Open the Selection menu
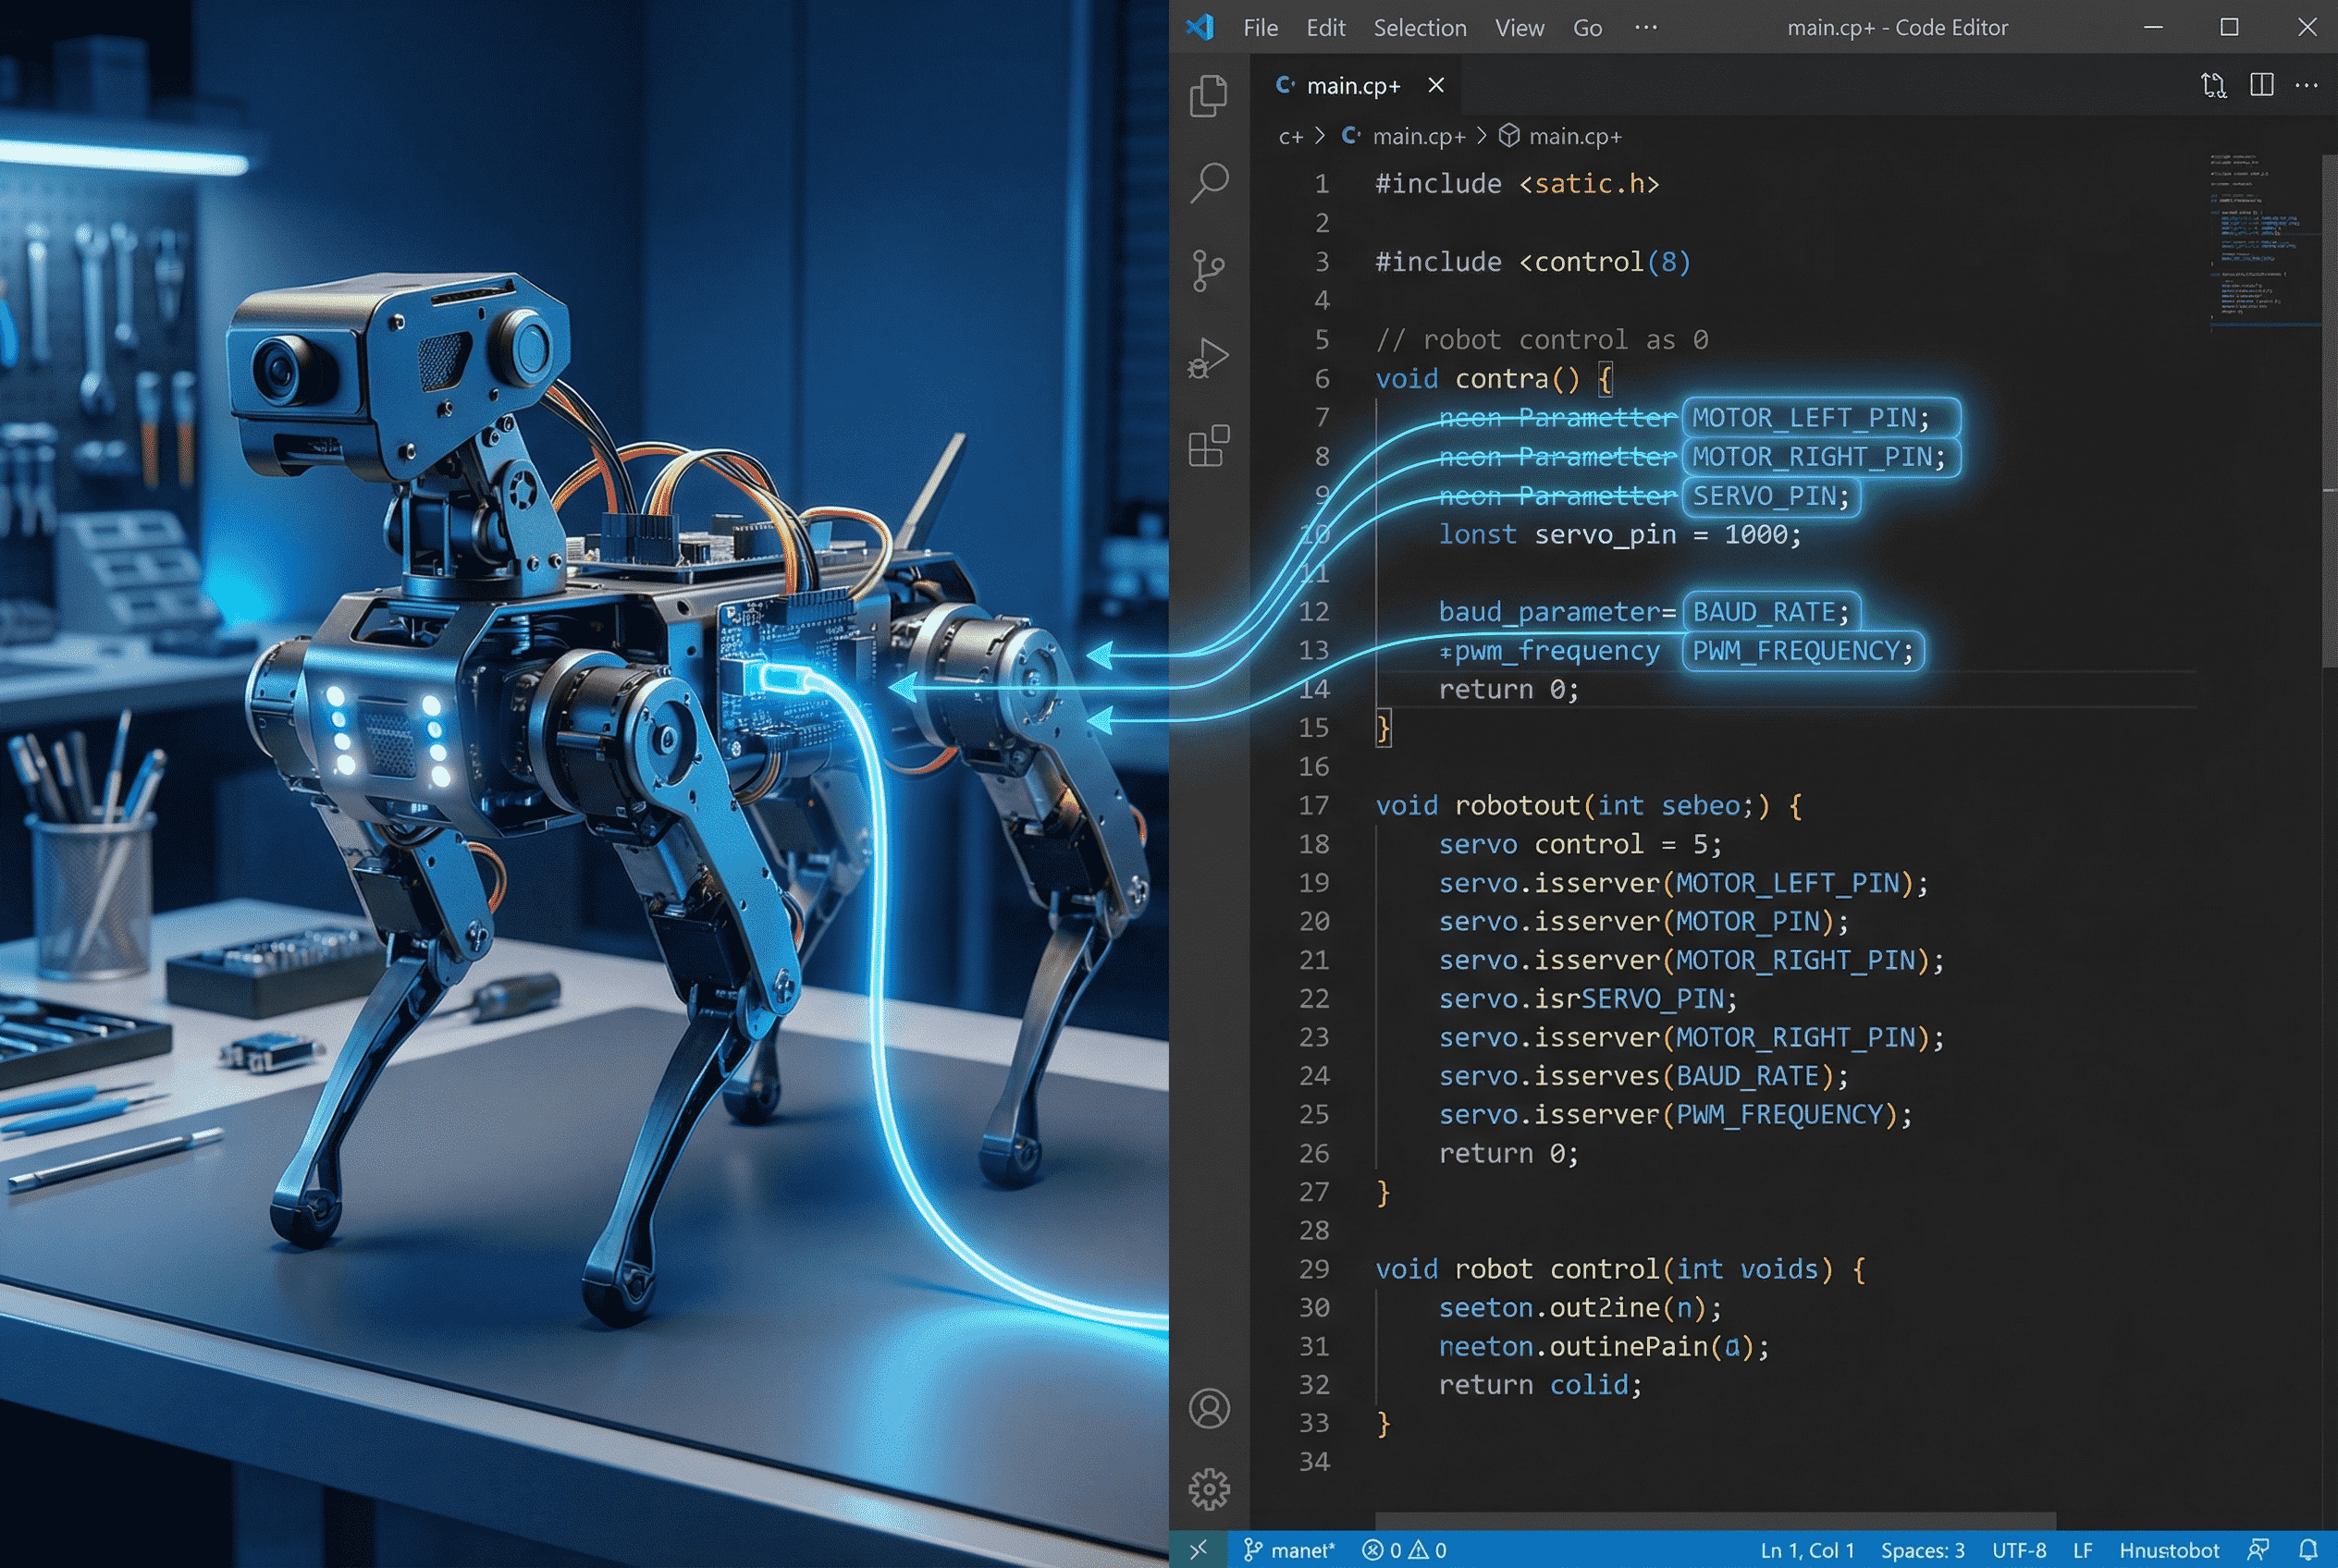Viewport: 2338px width, 1568px height. 1419,28
